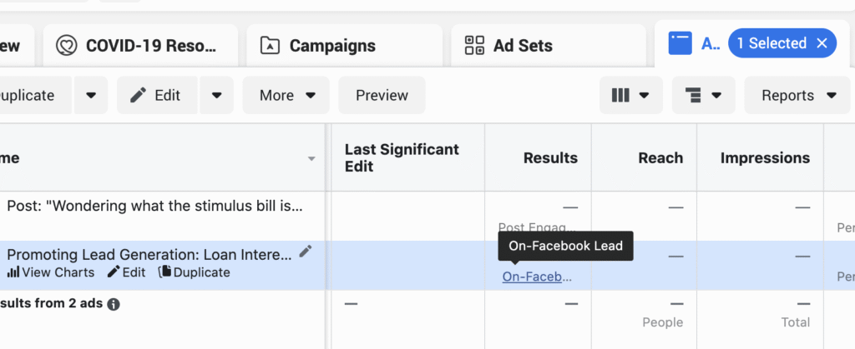Switch to the Campaigns tab

[332, 46]
